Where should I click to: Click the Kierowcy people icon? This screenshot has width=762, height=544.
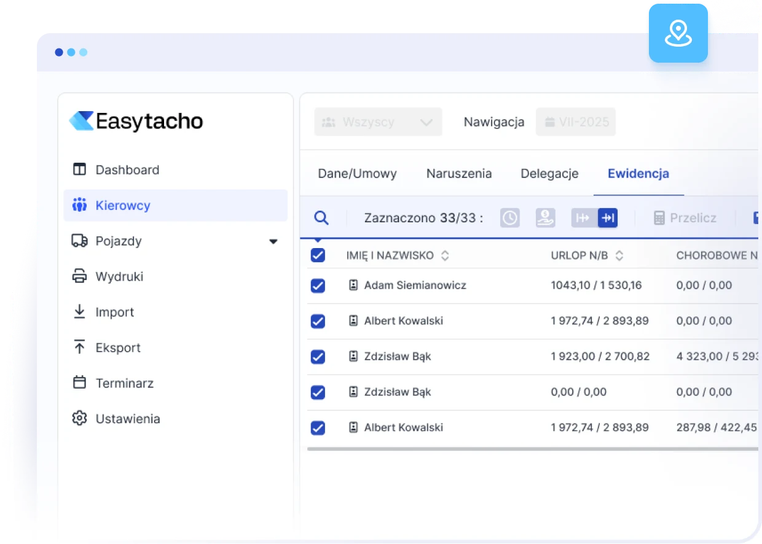(79, 205)
